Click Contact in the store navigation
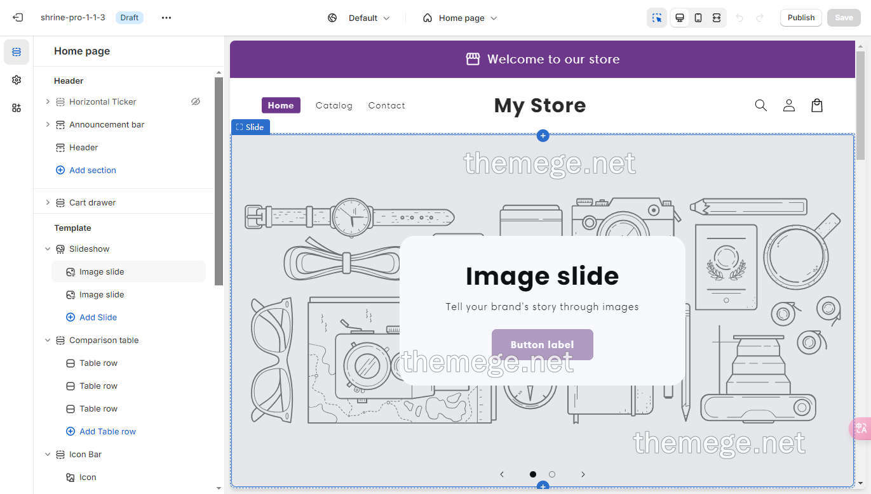This screenshot has width=871, height=494. 387,105
